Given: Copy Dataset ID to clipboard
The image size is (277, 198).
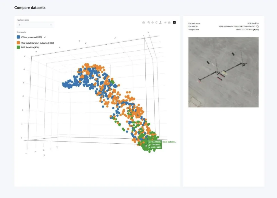Looking at the screenshot, I should pyautogui.click(x=257, y=26).
